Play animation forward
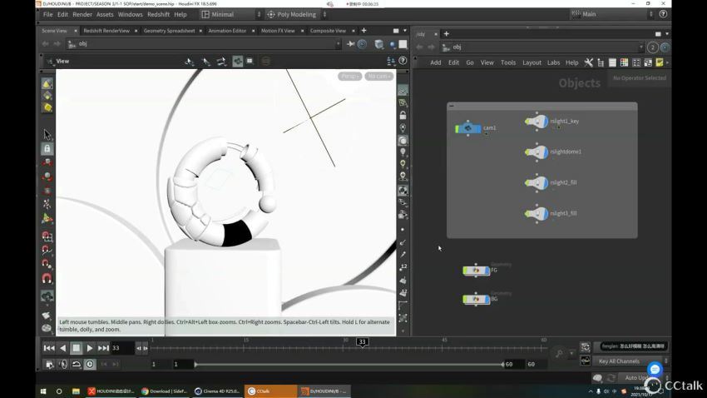This screenshot has width=707, height=398. pos(89,348)
